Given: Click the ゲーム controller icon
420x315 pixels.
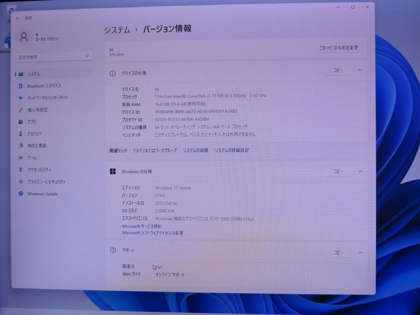Looking at the screenshot, I should coord(21,158).
